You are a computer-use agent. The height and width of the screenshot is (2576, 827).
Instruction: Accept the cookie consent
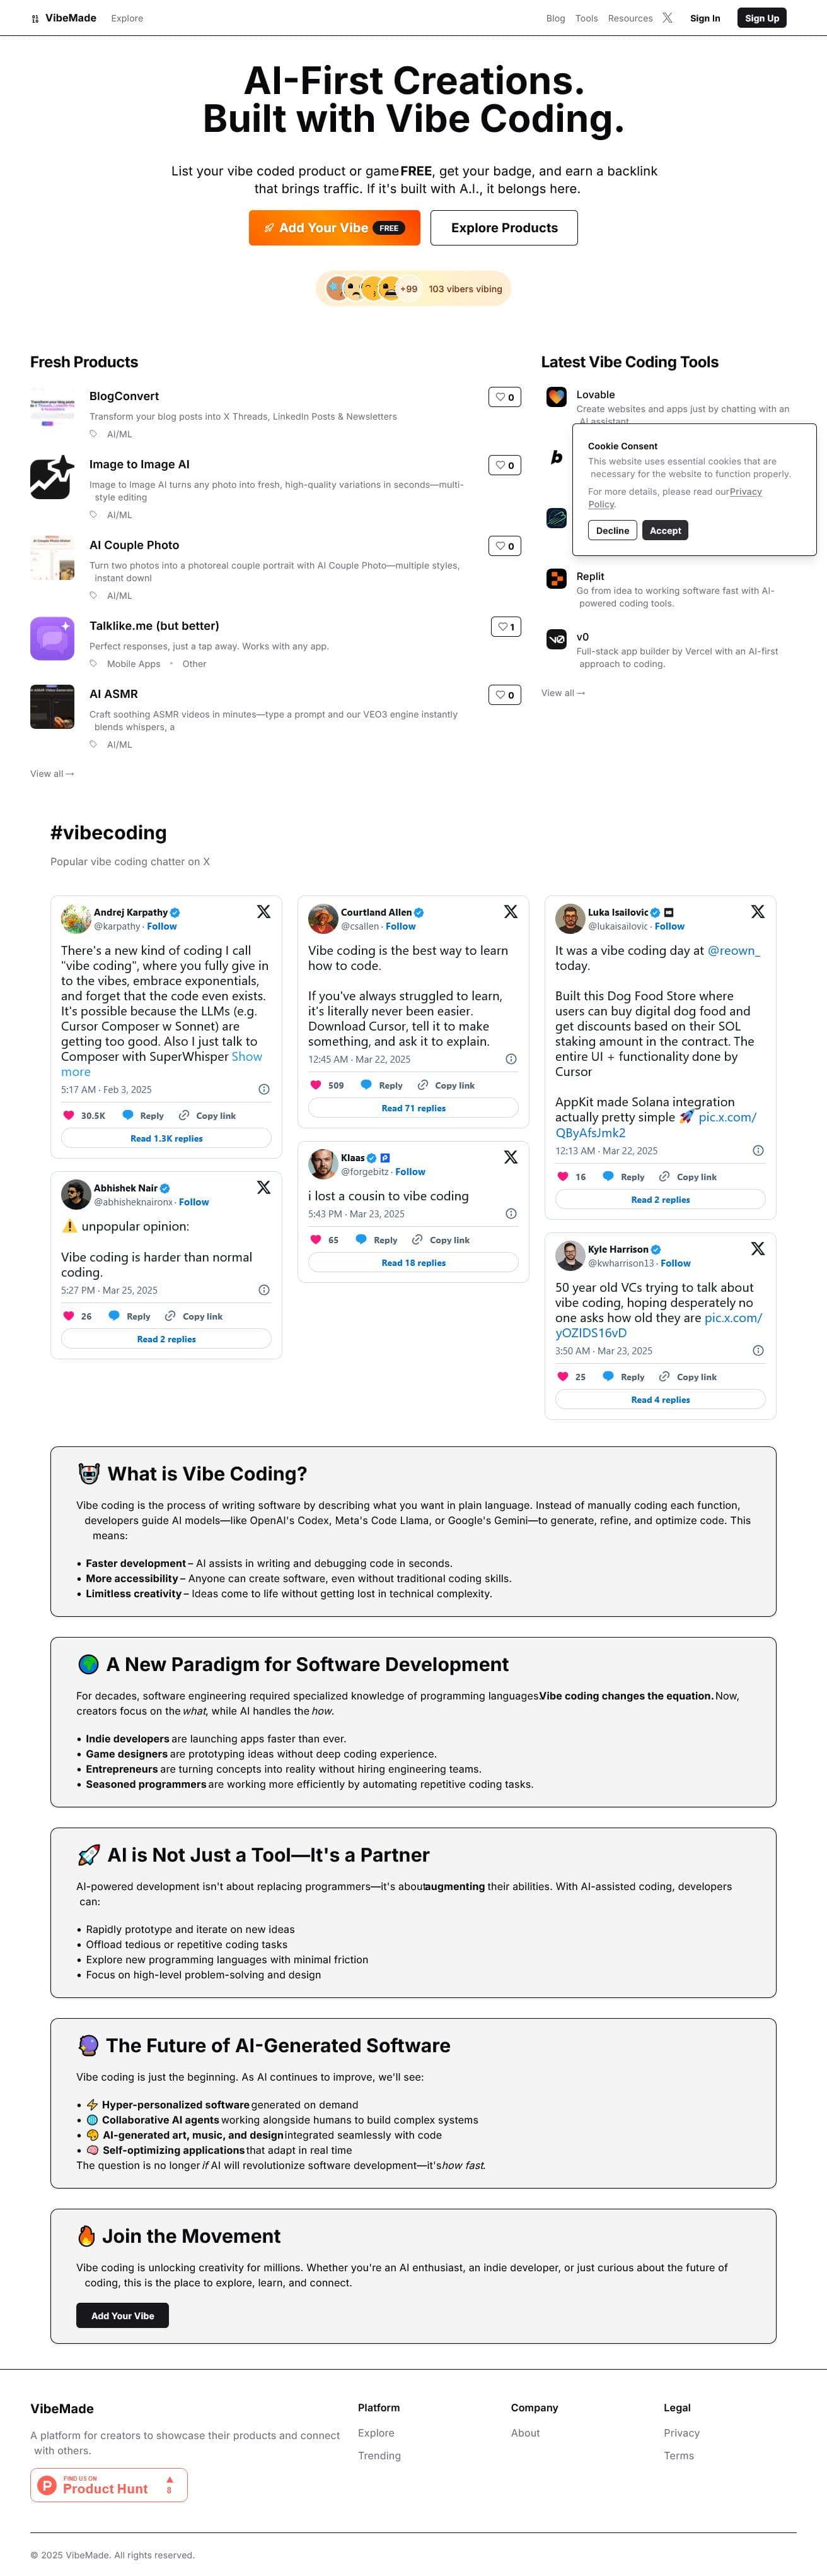pos(665,530)
